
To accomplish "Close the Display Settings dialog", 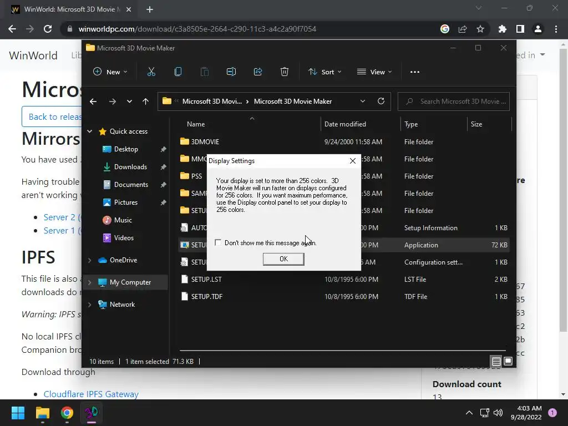I will 352,161.
